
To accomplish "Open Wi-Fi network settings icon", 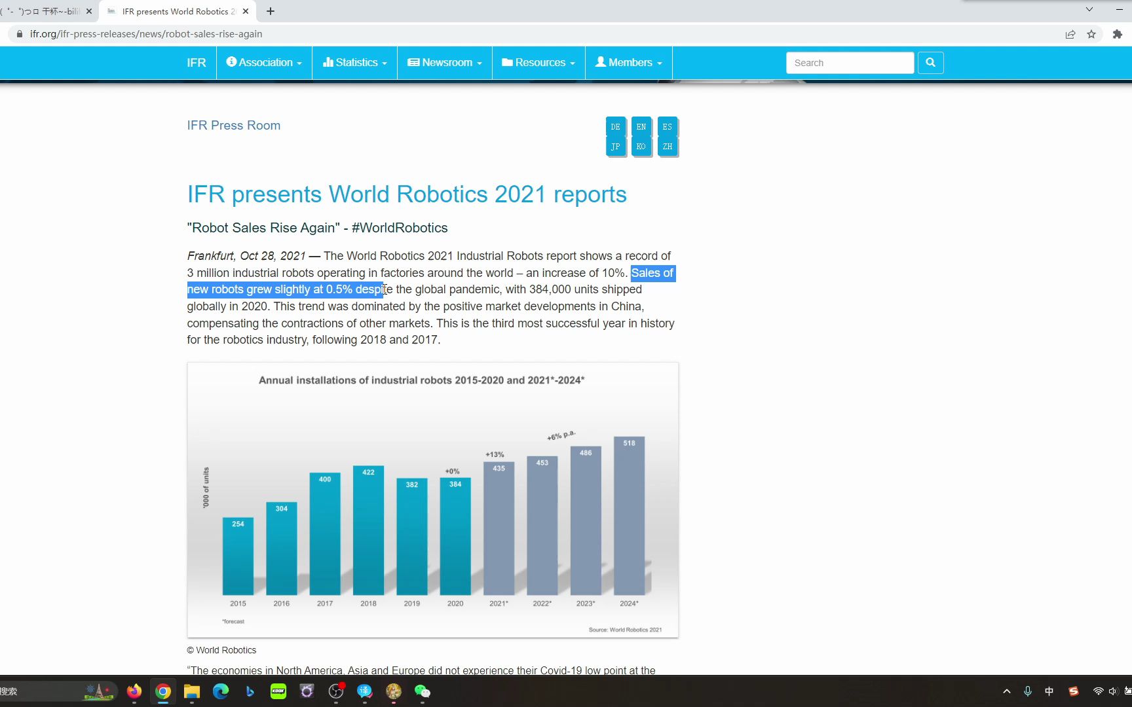I will point(1099,691).
